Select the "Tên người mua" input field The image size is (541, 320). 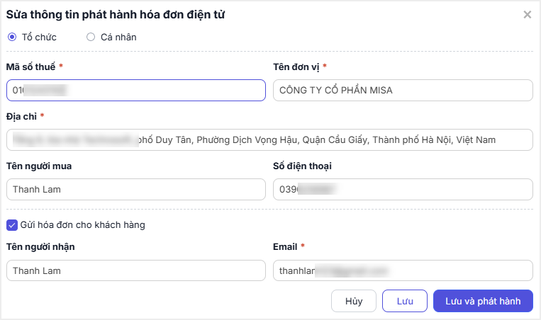point(136,189)
